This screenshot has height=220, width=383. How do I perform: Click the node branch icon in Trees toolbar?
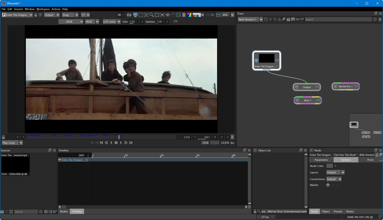coord(275,19)
